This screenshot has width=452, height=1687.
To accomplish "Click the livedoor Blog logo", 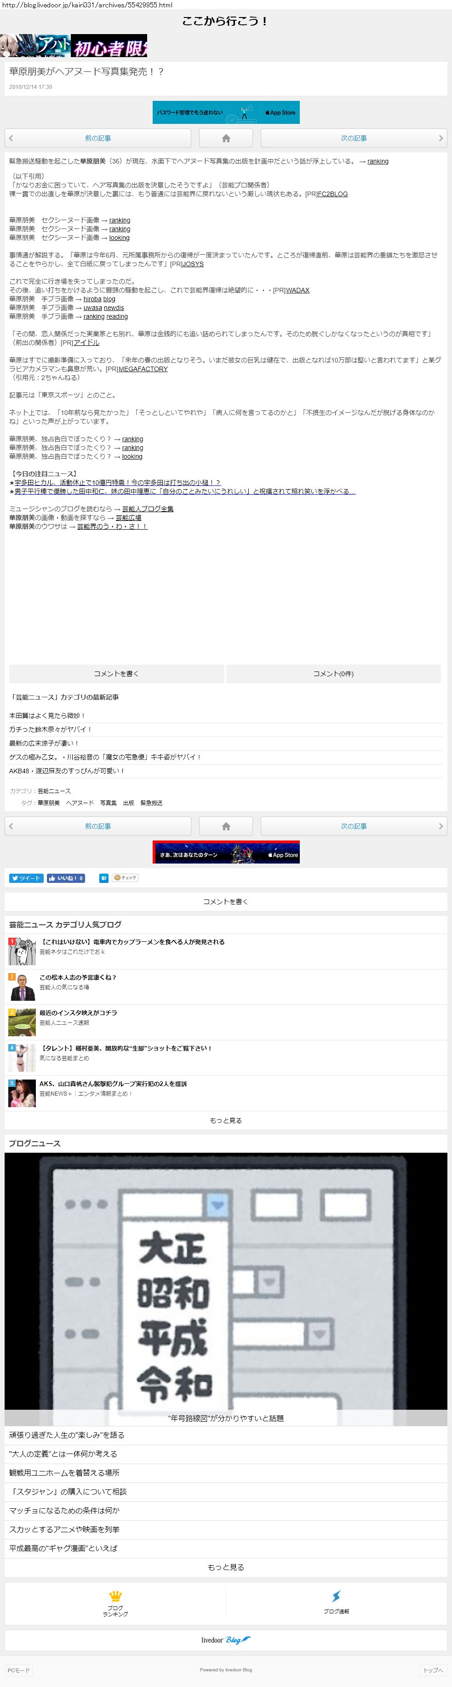I will pyautogui.click(x=226, y=1640).
